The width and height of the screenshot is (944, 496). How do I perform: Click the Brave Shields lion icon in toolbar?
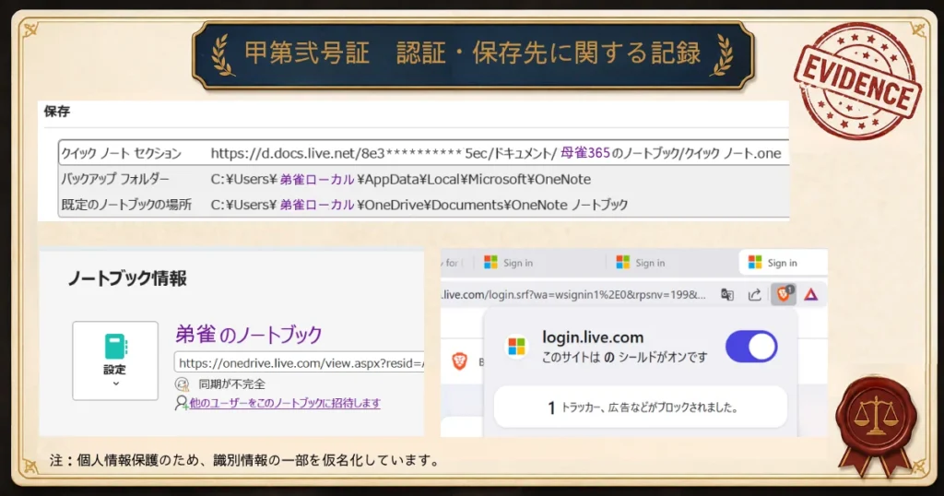coord(784,294)
